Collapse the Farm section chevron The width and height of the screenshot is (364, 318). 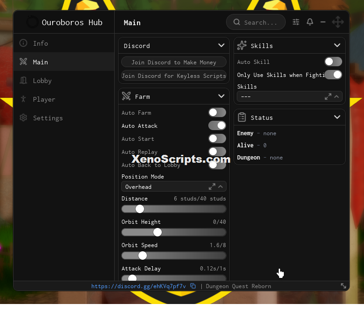pyautogui.click(x=221, y=96)
